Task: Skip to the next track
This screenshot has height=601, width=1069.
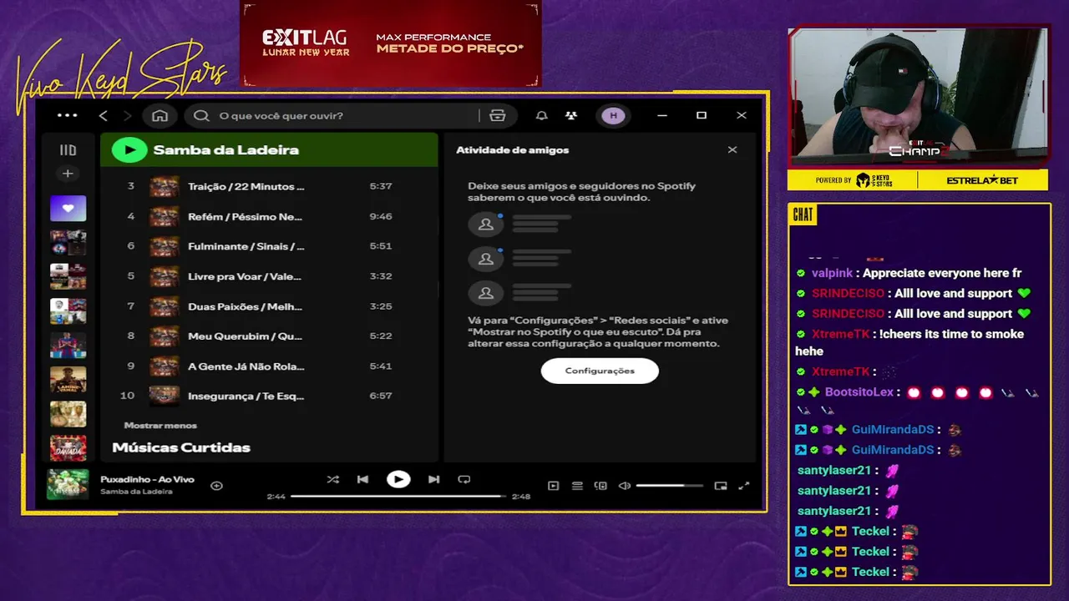Action: (433, 479)
